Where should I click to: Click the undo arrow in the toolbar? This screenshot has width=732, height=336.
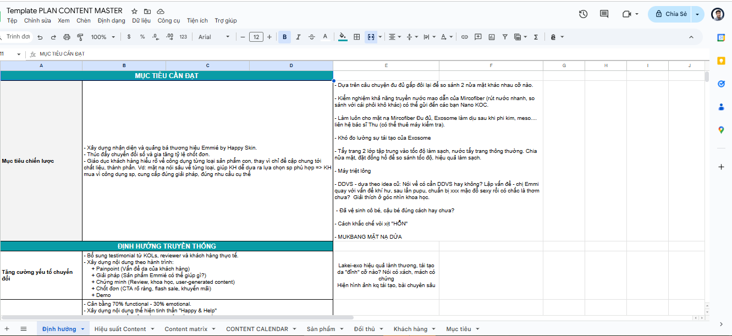pyautogui.click(x=40, y=37)
